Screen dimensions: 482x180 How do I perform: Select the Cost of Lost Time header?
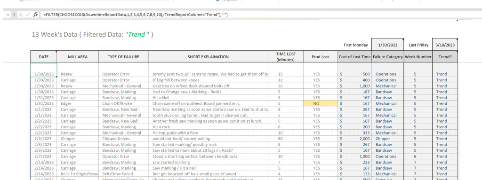[354, 57]
